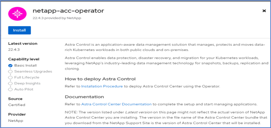This screenshot has height=128, width=271.
Task: Click the Source heading in sidebar
Action: 15,99
